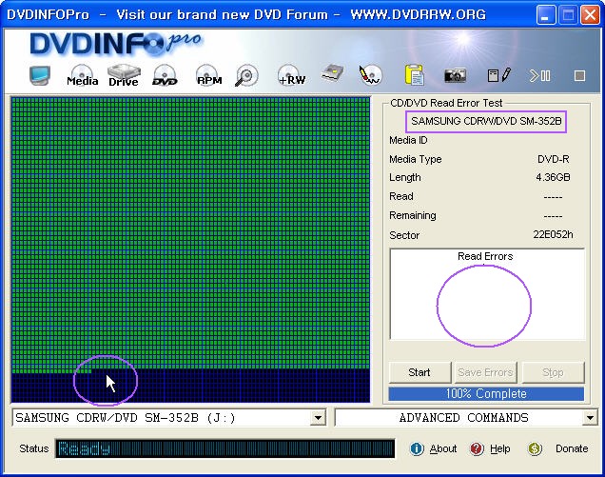Click the monitor icon in the toolbar

click(39, 75)
